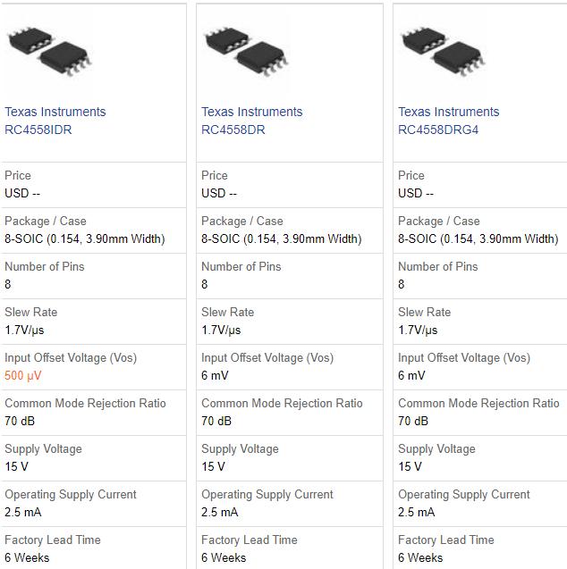Click Texas Instruments above RC4558IDR
This screenshot has width=567, height=569.
point(55,112)
